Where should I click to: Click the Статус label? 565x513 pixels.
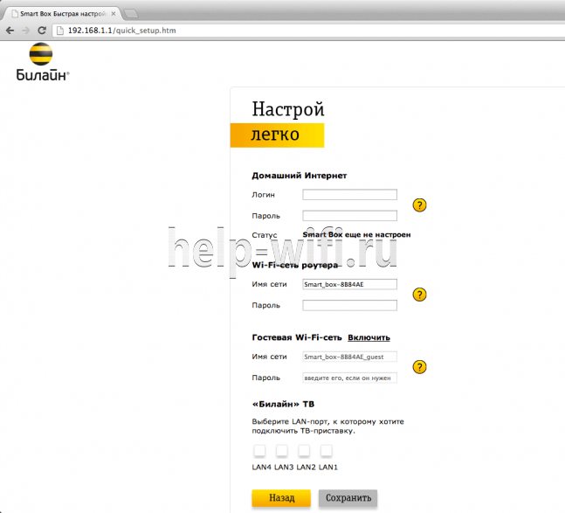click(x=264, y=235)
